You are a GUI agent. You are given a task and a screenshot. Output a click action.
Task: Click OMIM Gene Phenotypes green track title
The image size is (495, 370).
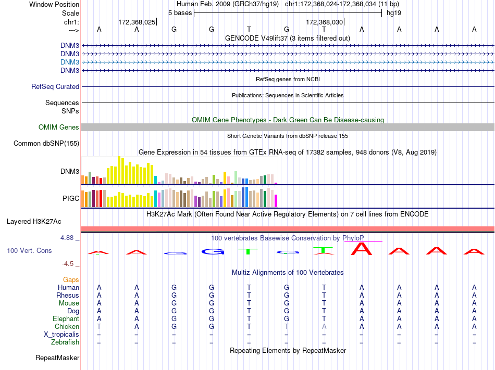click(x=288, y=120)
